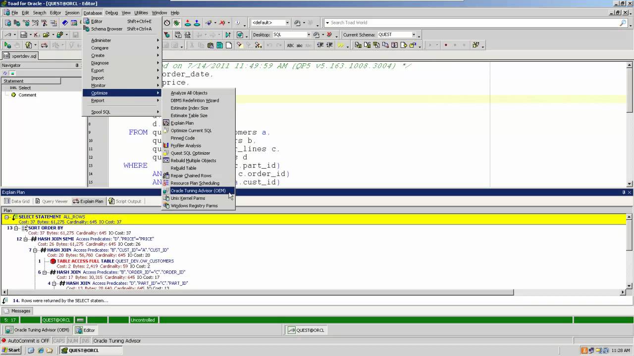Click the blue diamond toolbar icon
This screenshot has height=356, width=634.
[x=64, y=23]
